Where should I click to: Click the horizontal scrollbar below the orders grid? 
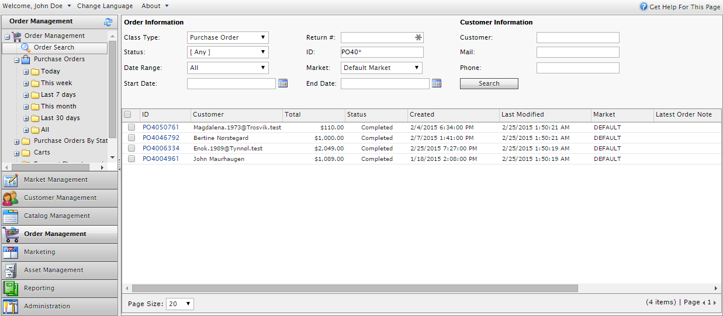coord(355,288)
